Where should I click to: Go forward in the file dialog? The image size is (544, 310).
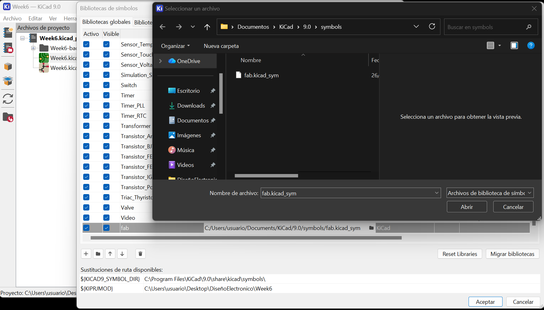(179, 27)
